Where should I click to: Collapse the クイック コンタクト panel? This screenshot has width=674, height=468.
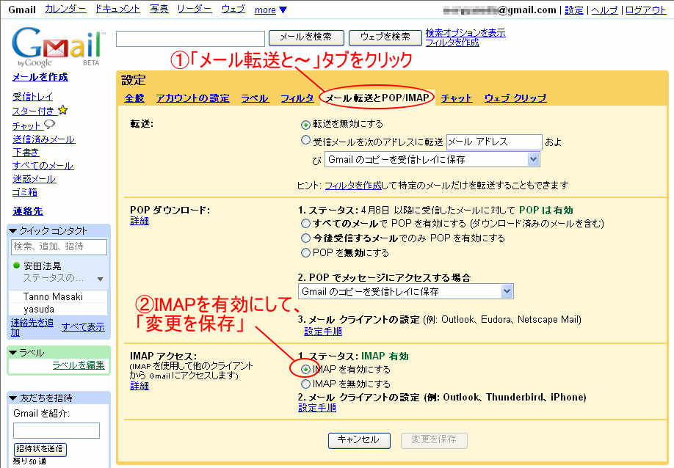point(13,231)
